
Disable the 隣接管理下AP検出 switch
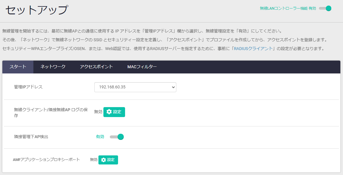pos(117,137)
